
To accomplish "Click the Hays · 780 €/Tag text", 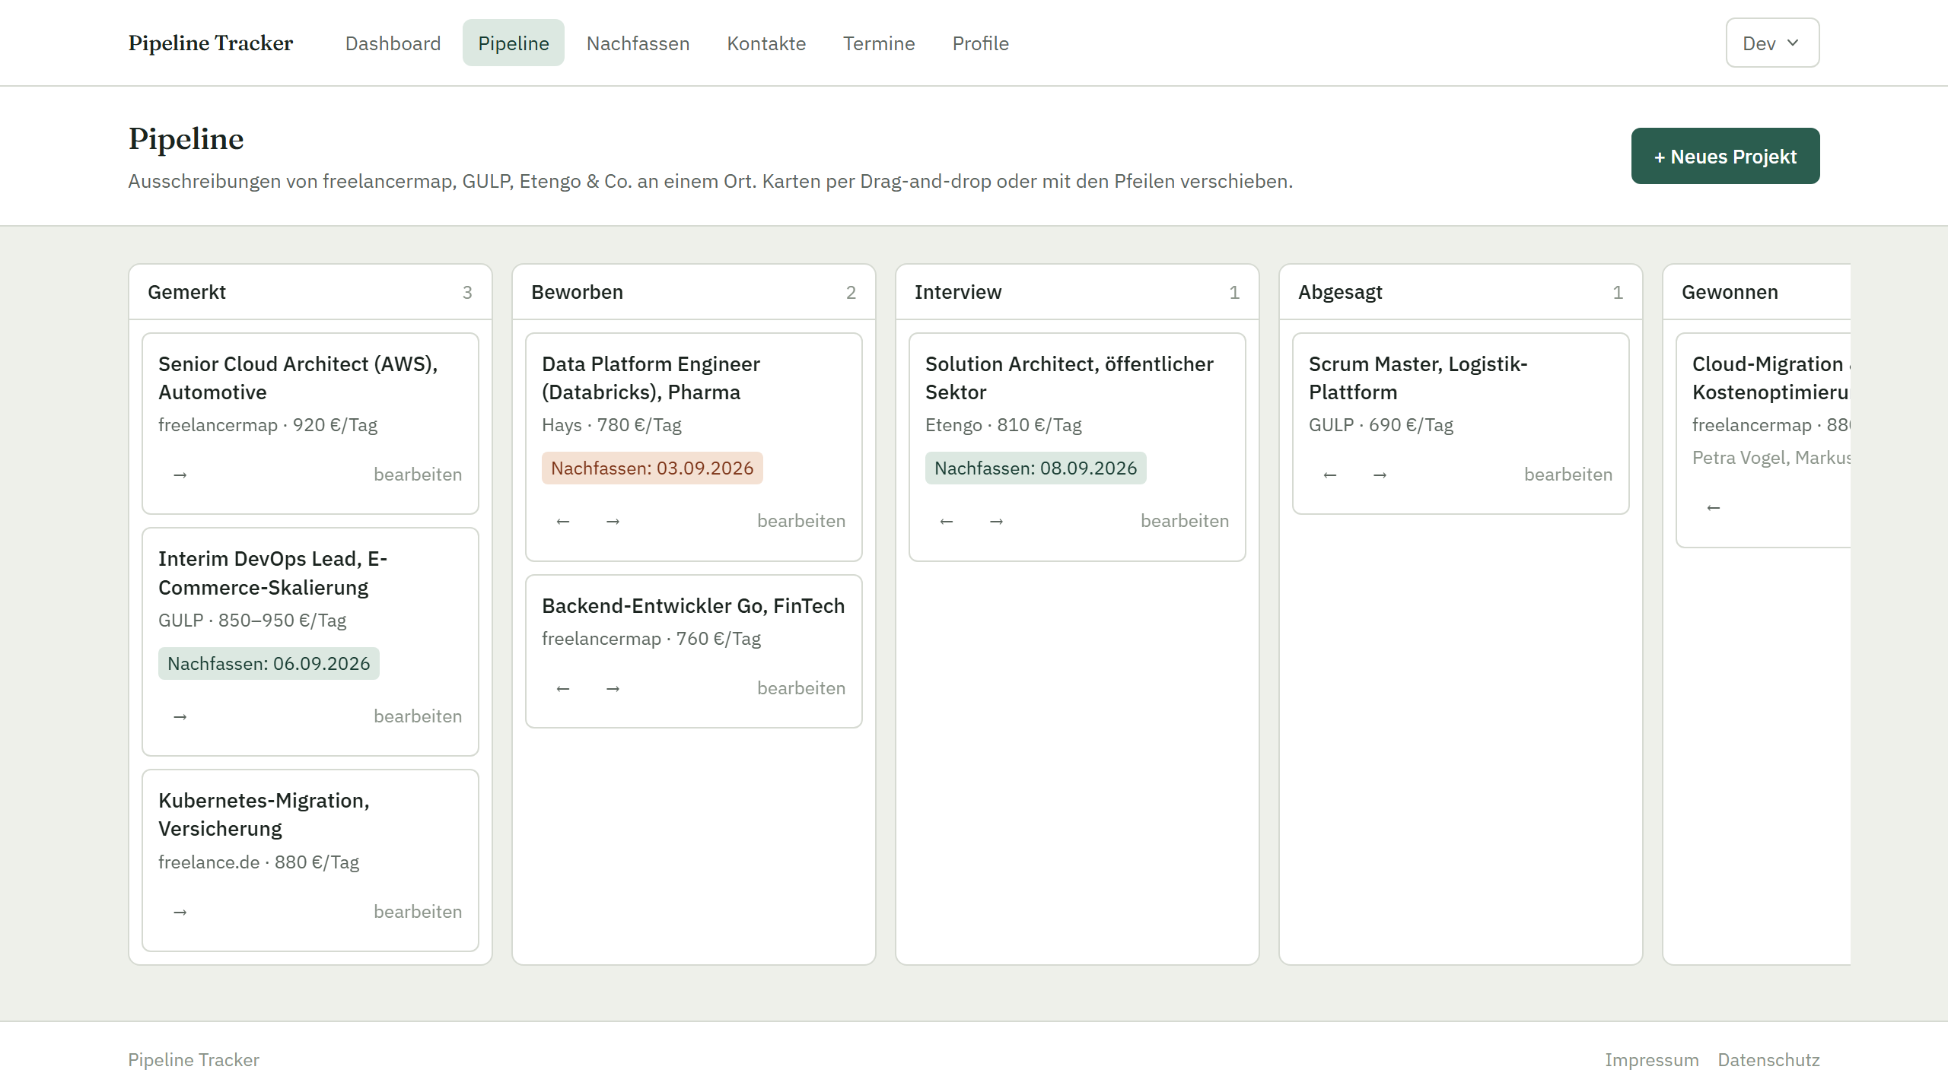I will tap(612, 425).
